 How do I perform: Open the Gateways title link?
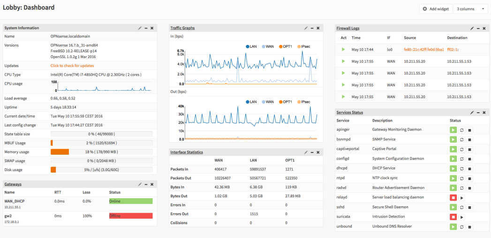coord(13,184)
